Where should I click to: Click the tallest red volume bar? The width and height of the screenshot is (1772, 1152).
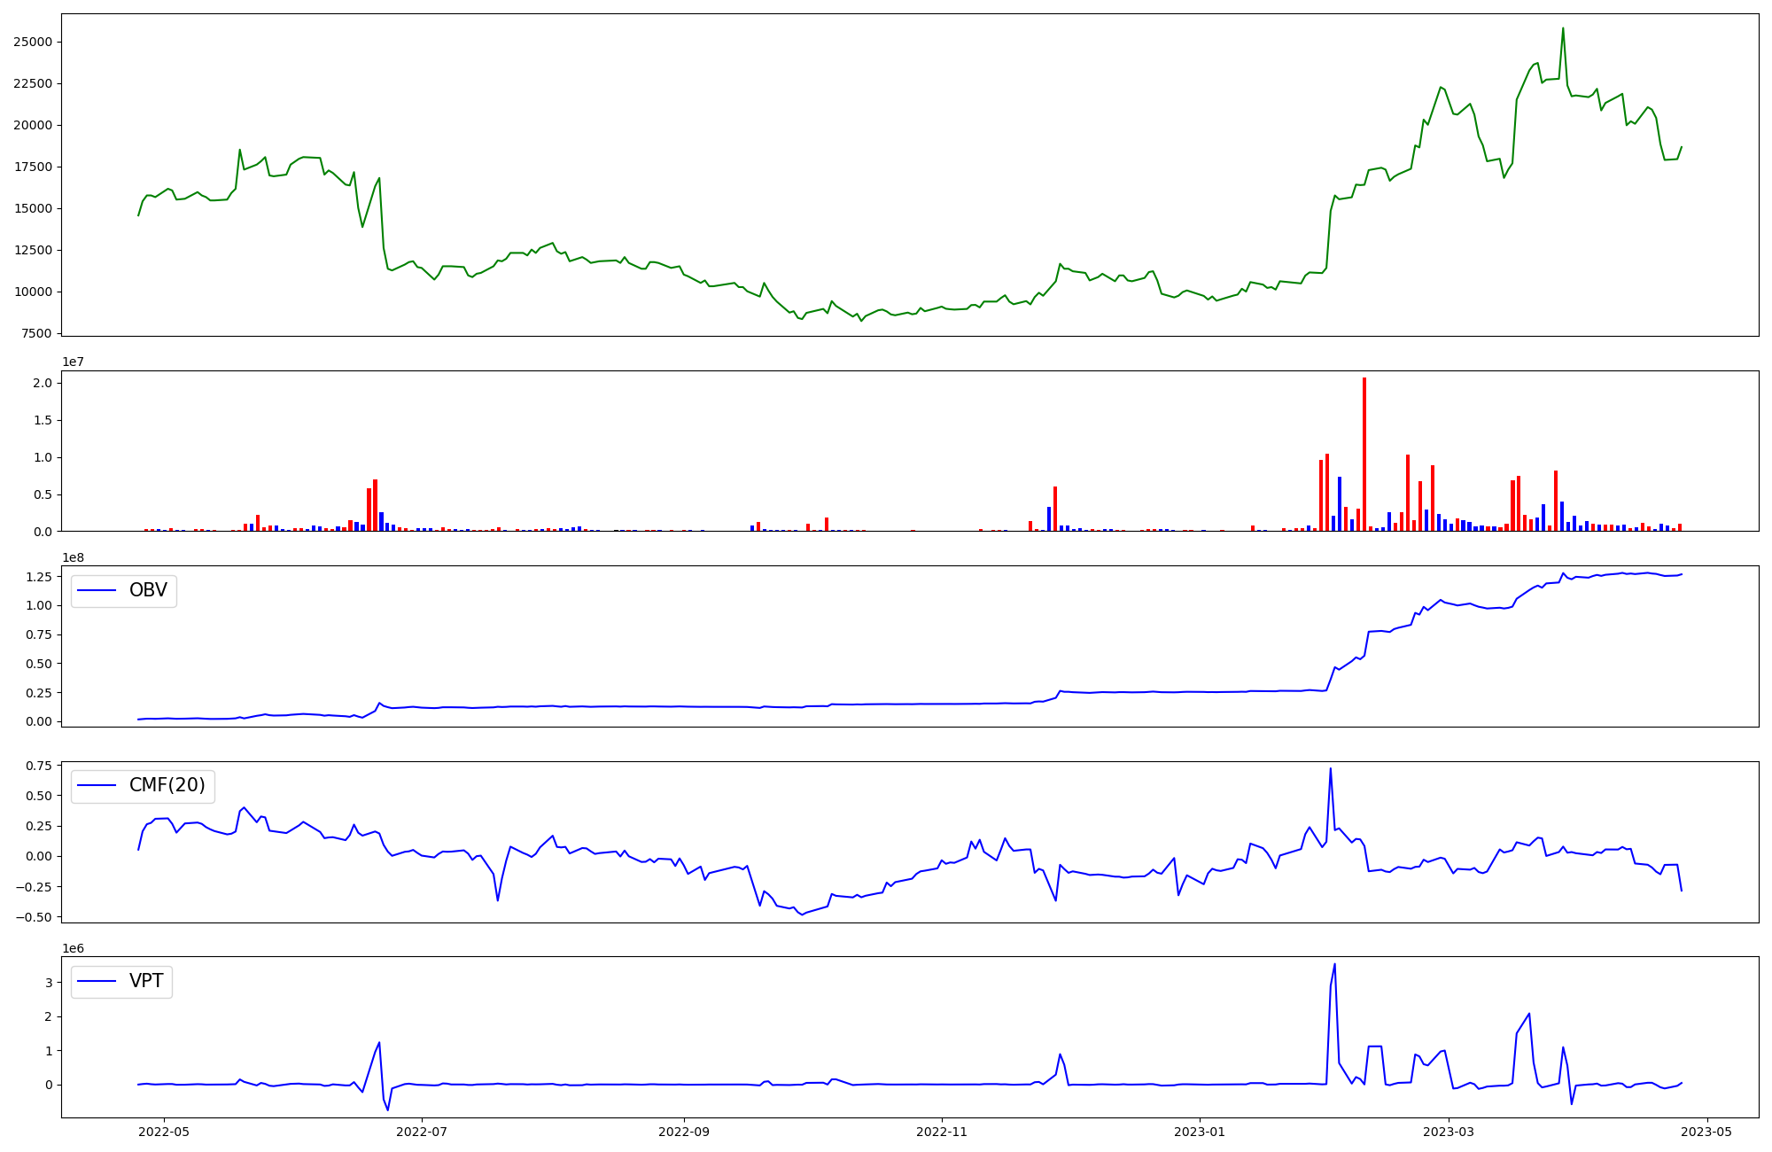coord(1364,452)
